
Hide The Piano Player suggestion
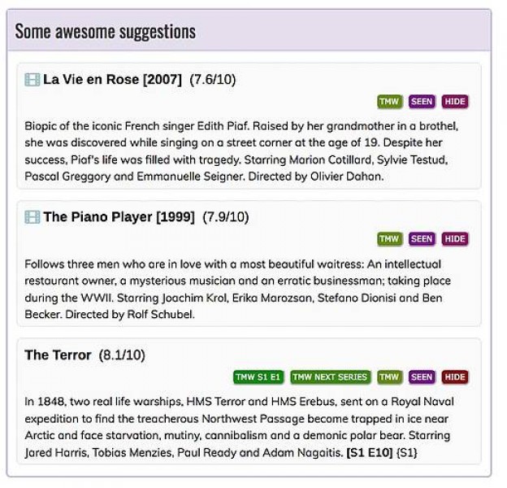(x=455, y=239)
